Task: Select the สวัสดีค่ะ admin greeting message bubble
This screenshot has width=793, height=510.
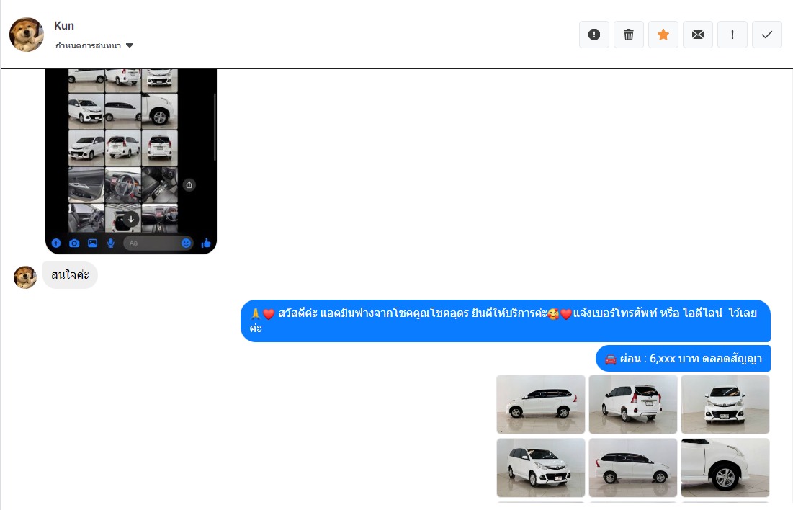Action: click(505, 321)
